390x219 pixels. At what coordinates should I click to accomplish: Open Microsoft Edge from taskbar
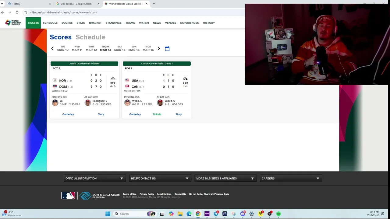[189, 214]
